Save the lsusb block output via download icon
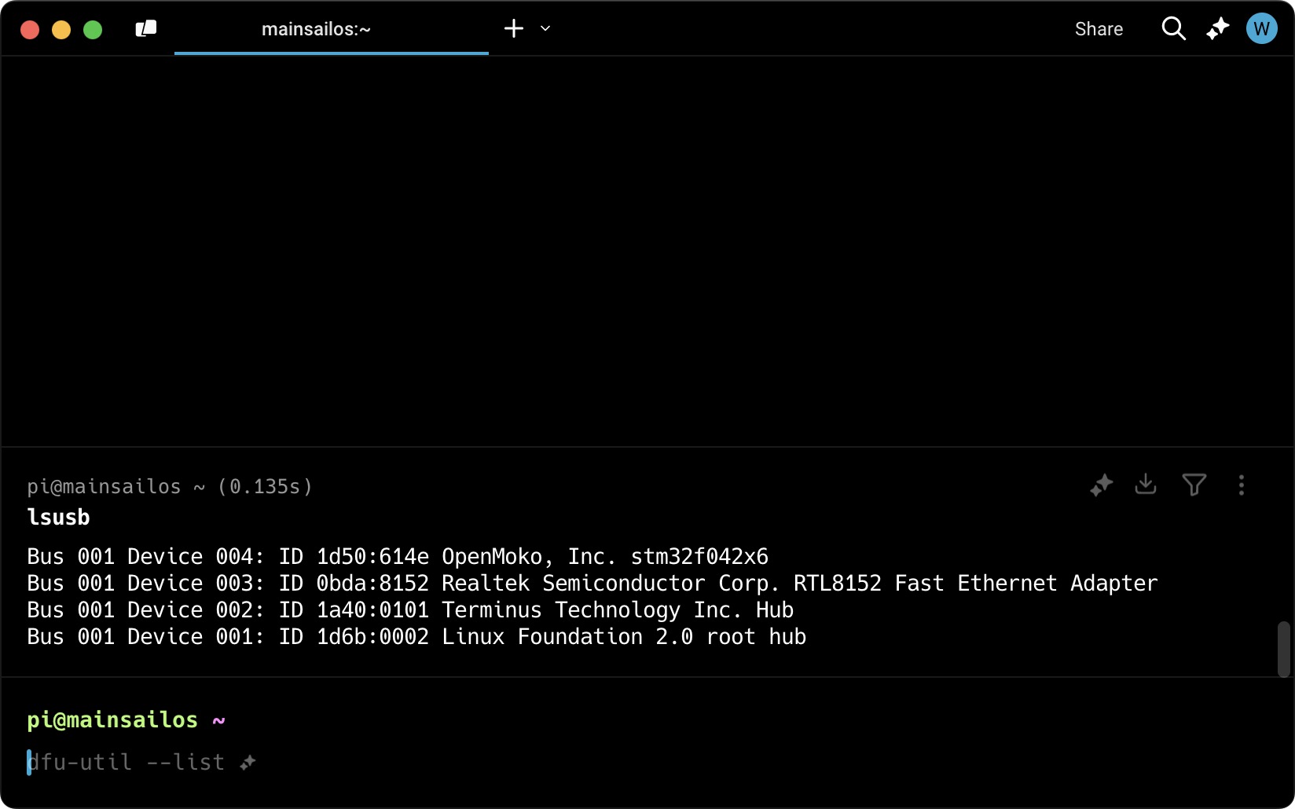The width and height of the screenshot is (1295, 809). pyautogui.click(x=1146, y=485)
